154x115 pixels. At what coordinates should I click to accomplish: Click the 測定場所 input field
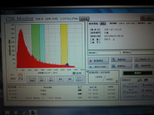click(x=109, y=53)
